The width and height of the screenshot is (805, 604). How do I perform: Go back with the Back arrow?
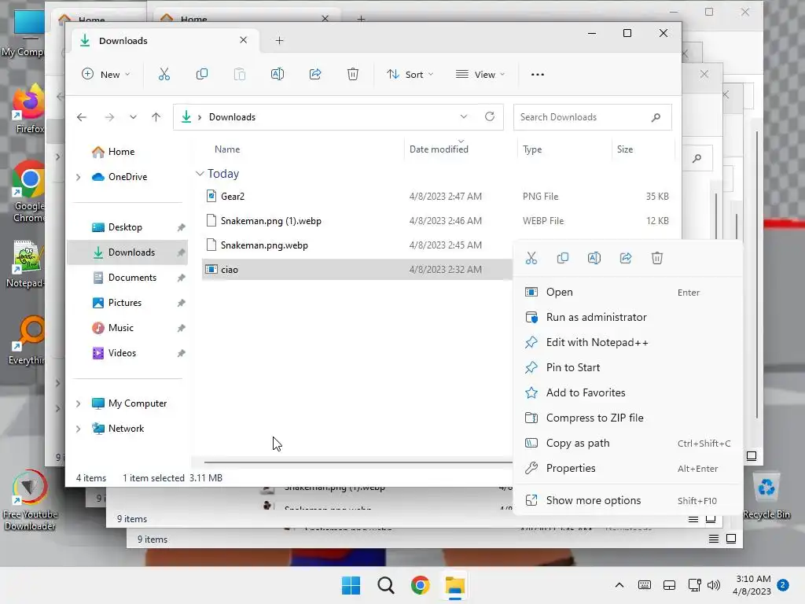(82, 117)
